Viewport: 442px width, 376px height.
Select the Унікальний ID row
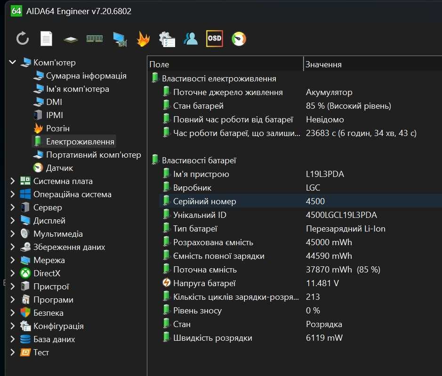pyautogui.click(x=300, y=215)
